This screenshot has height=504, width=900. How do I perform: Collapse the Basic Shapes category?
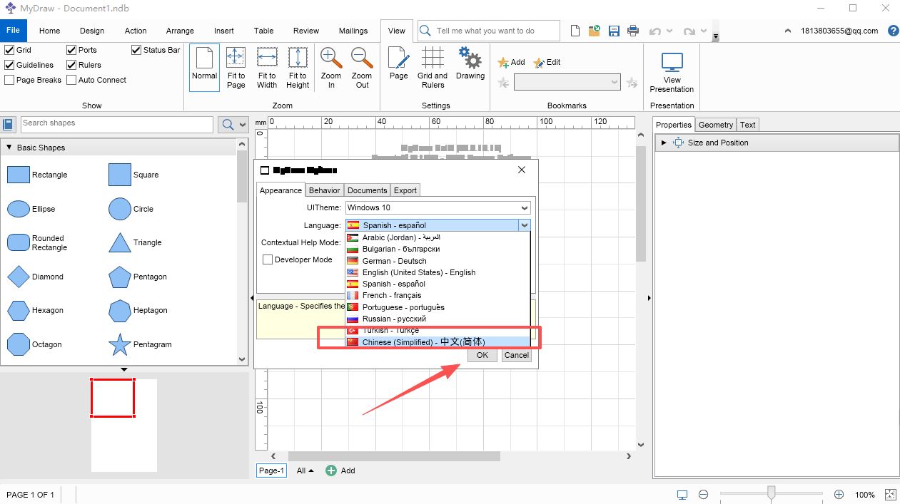[x=9, y=148]
